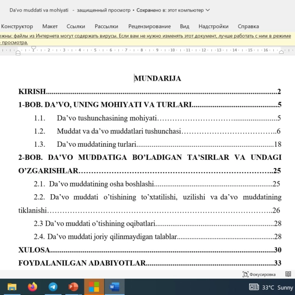
Task: Click the MUNDARIJA heading text
Action: (158, 79)
